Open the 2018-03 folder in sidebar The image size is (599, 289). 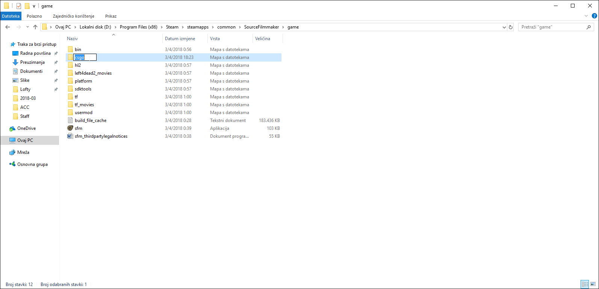(x=28, y=98)
